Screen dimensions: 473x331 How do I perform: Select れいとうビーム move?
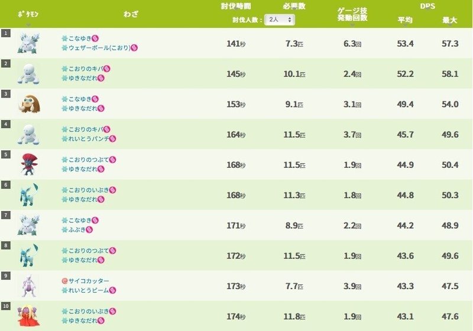(89, 290)
